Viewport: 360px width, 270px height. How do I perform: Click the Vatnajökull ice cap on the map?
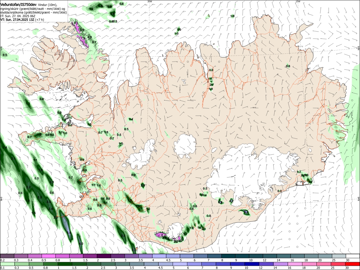[253, 172]
